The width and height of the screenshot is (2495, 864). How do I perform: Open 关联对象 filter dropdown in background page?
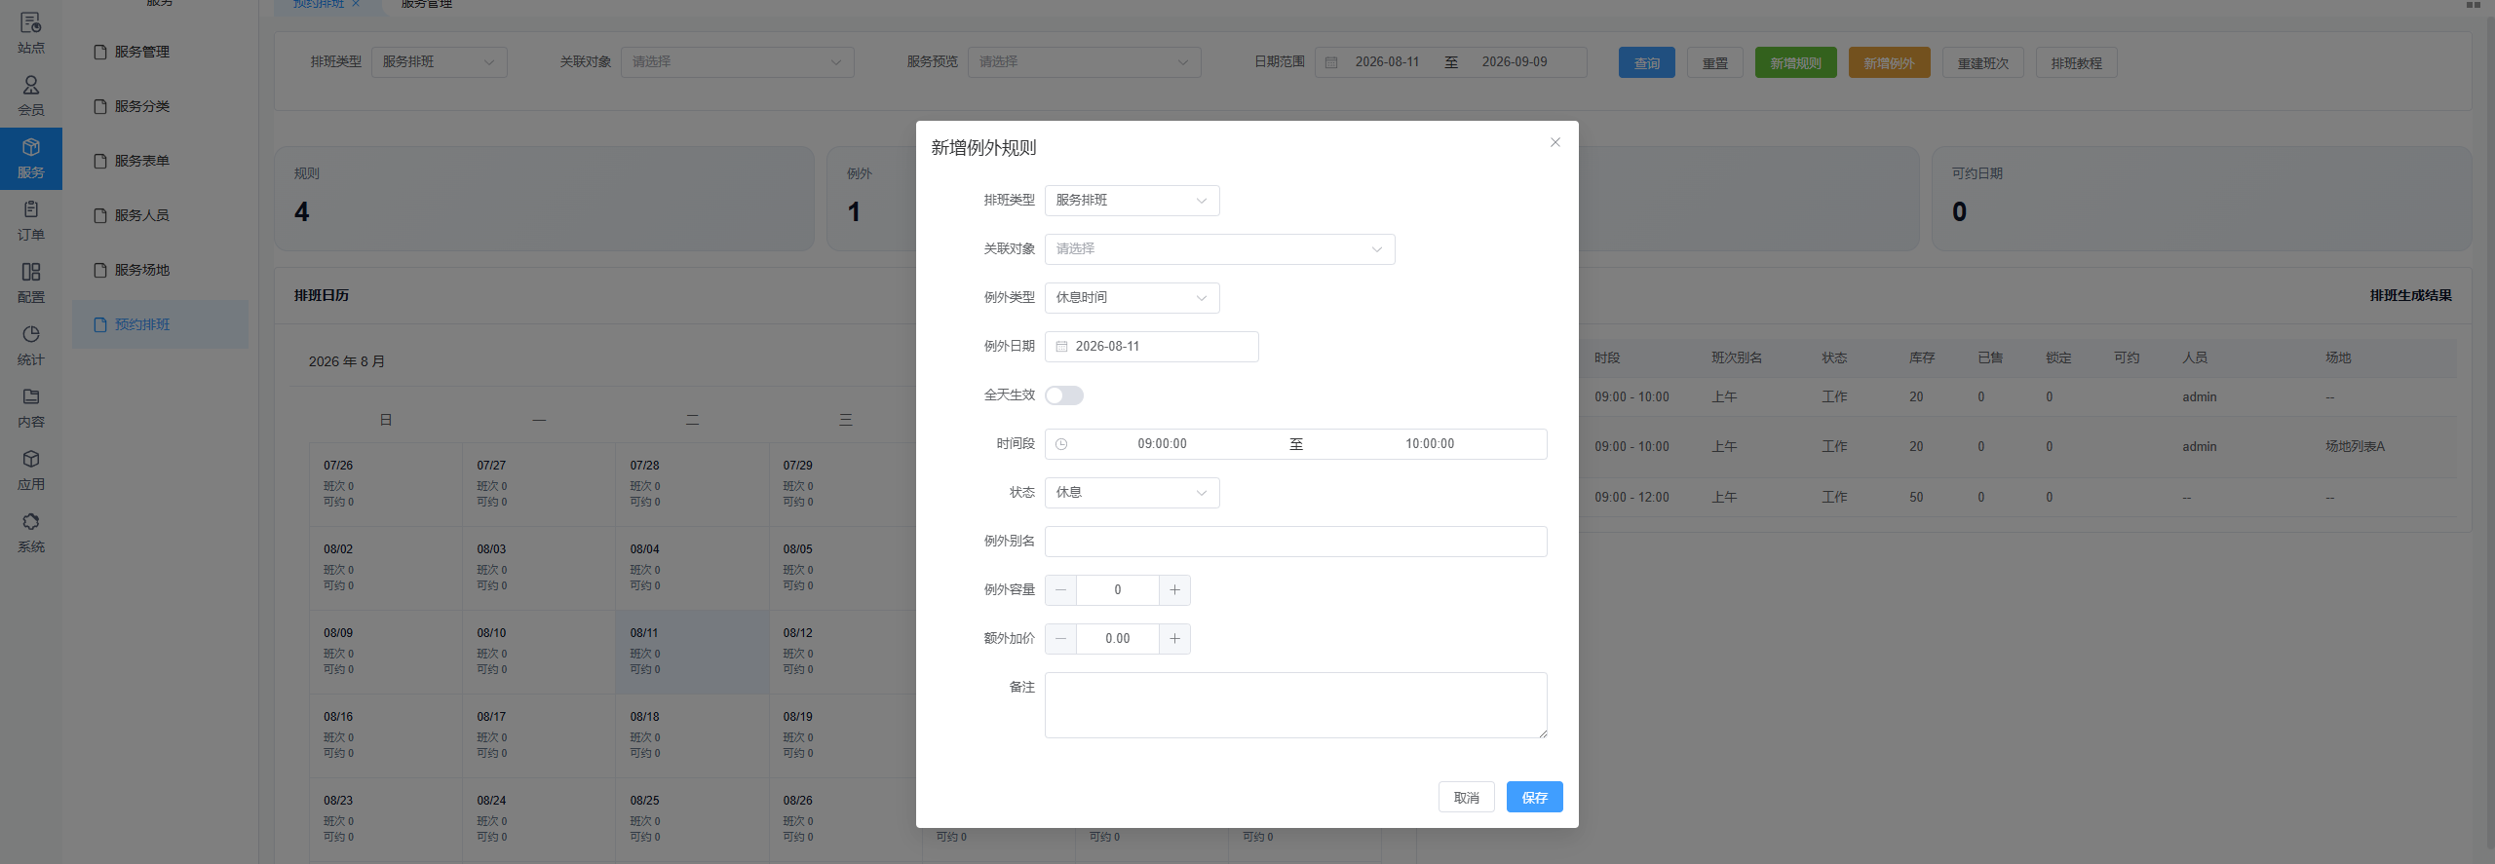pos(737,62)
